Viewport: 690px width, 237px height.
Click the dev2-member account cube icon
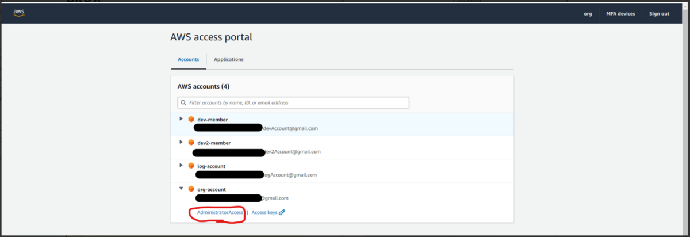191,142
